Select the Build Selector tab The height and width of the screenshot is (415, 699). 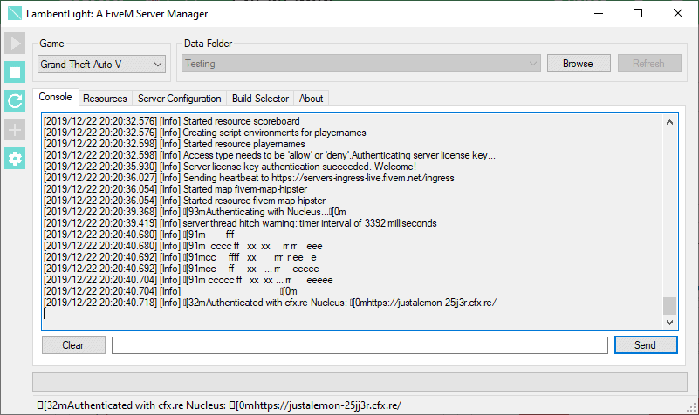pyautogui.click(x=260, y=99)
